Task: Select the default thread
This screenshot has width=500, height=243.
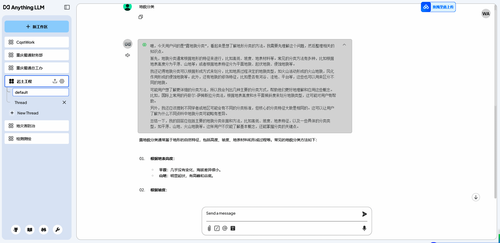Action: coord(40,92)
